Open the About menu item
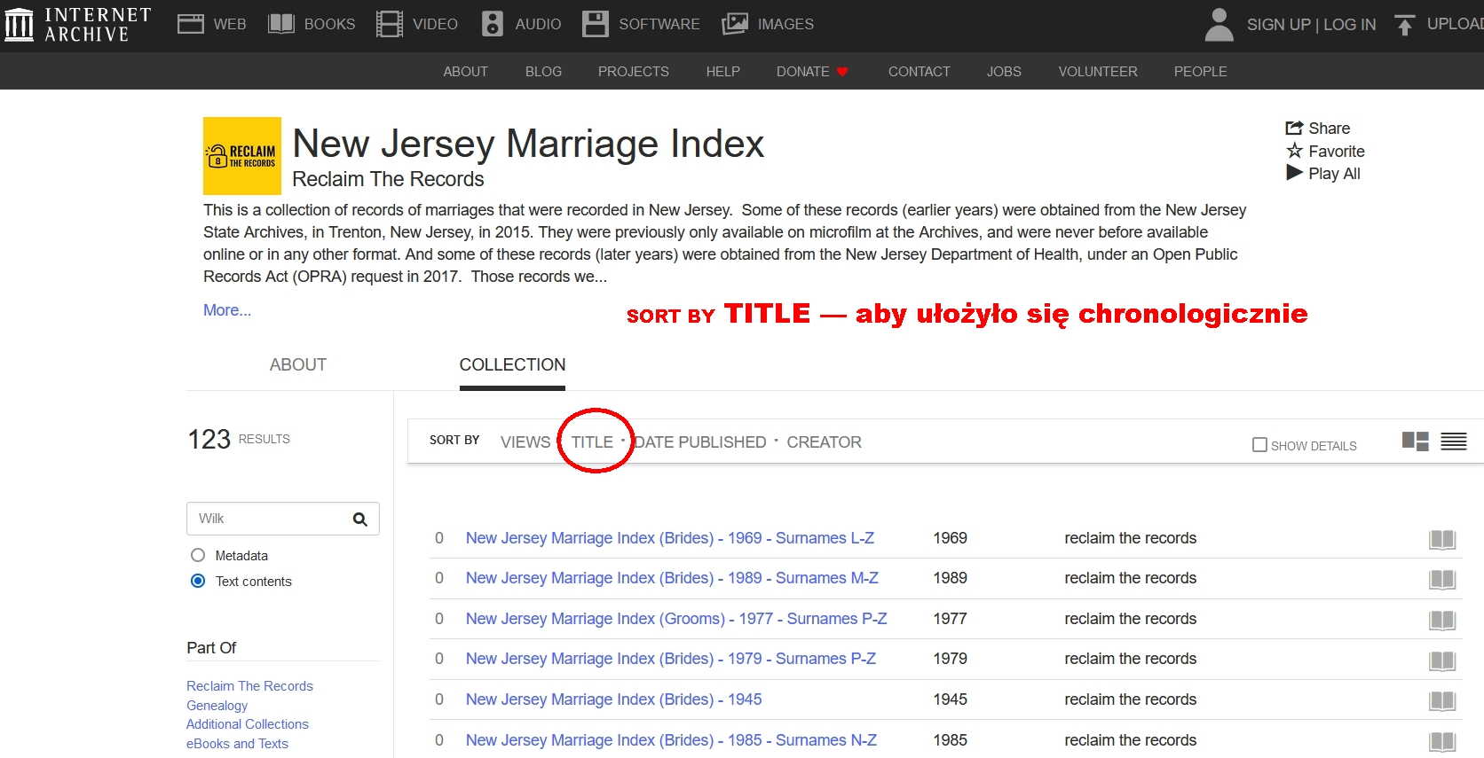 click(x=465, y=72)
